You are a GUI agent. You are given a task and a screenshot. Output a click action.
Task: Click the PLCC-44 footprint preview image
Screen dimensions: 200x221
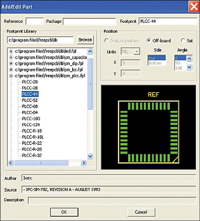tap(149, 126)
